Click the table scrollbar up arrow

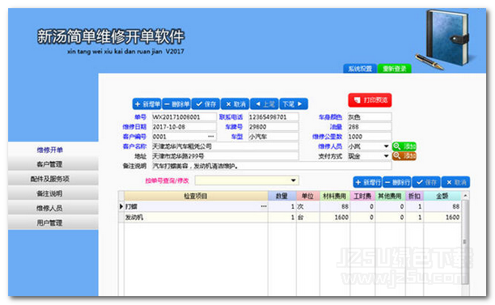[465, 196]
